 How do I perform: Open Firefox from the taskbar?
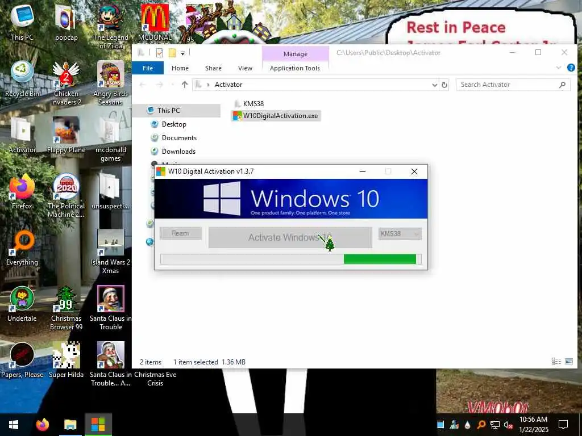[42, 425]
